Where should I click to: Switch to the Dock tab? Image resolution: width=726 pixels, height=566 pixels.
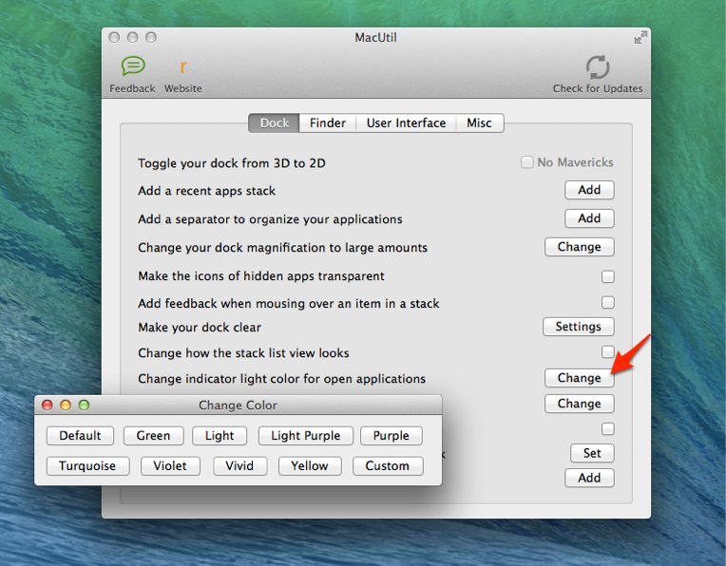274,123
